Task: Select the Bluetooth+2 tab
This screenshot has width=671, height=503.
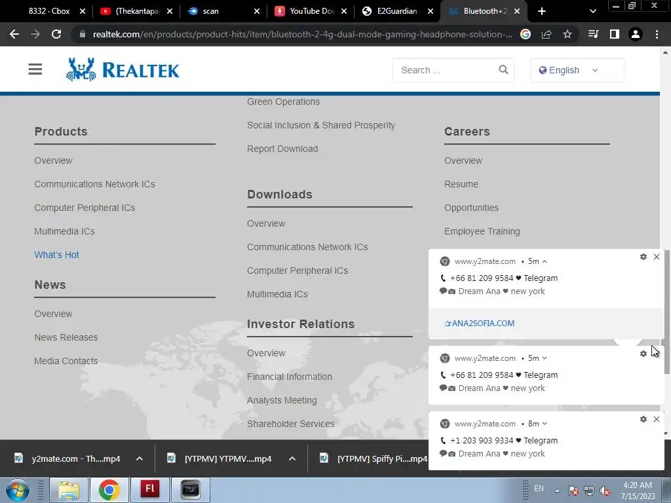Action: [484, 11]
